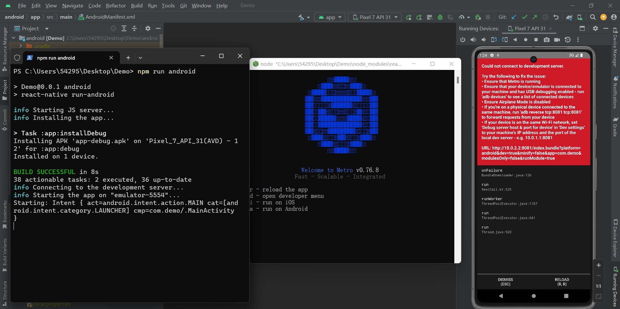Hide the Running Devices panel

pos(606,28)
